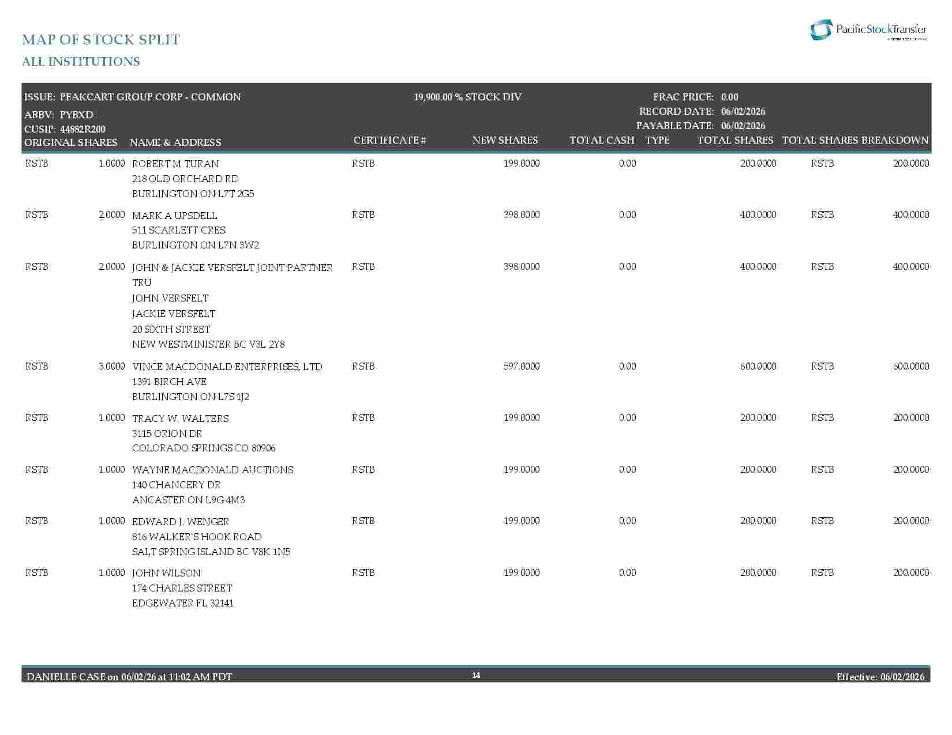The width and height of the screenshot is (952, 735).
Task: Click the RECORD DATE value 06/02/2026
Action: pos(743,111)
